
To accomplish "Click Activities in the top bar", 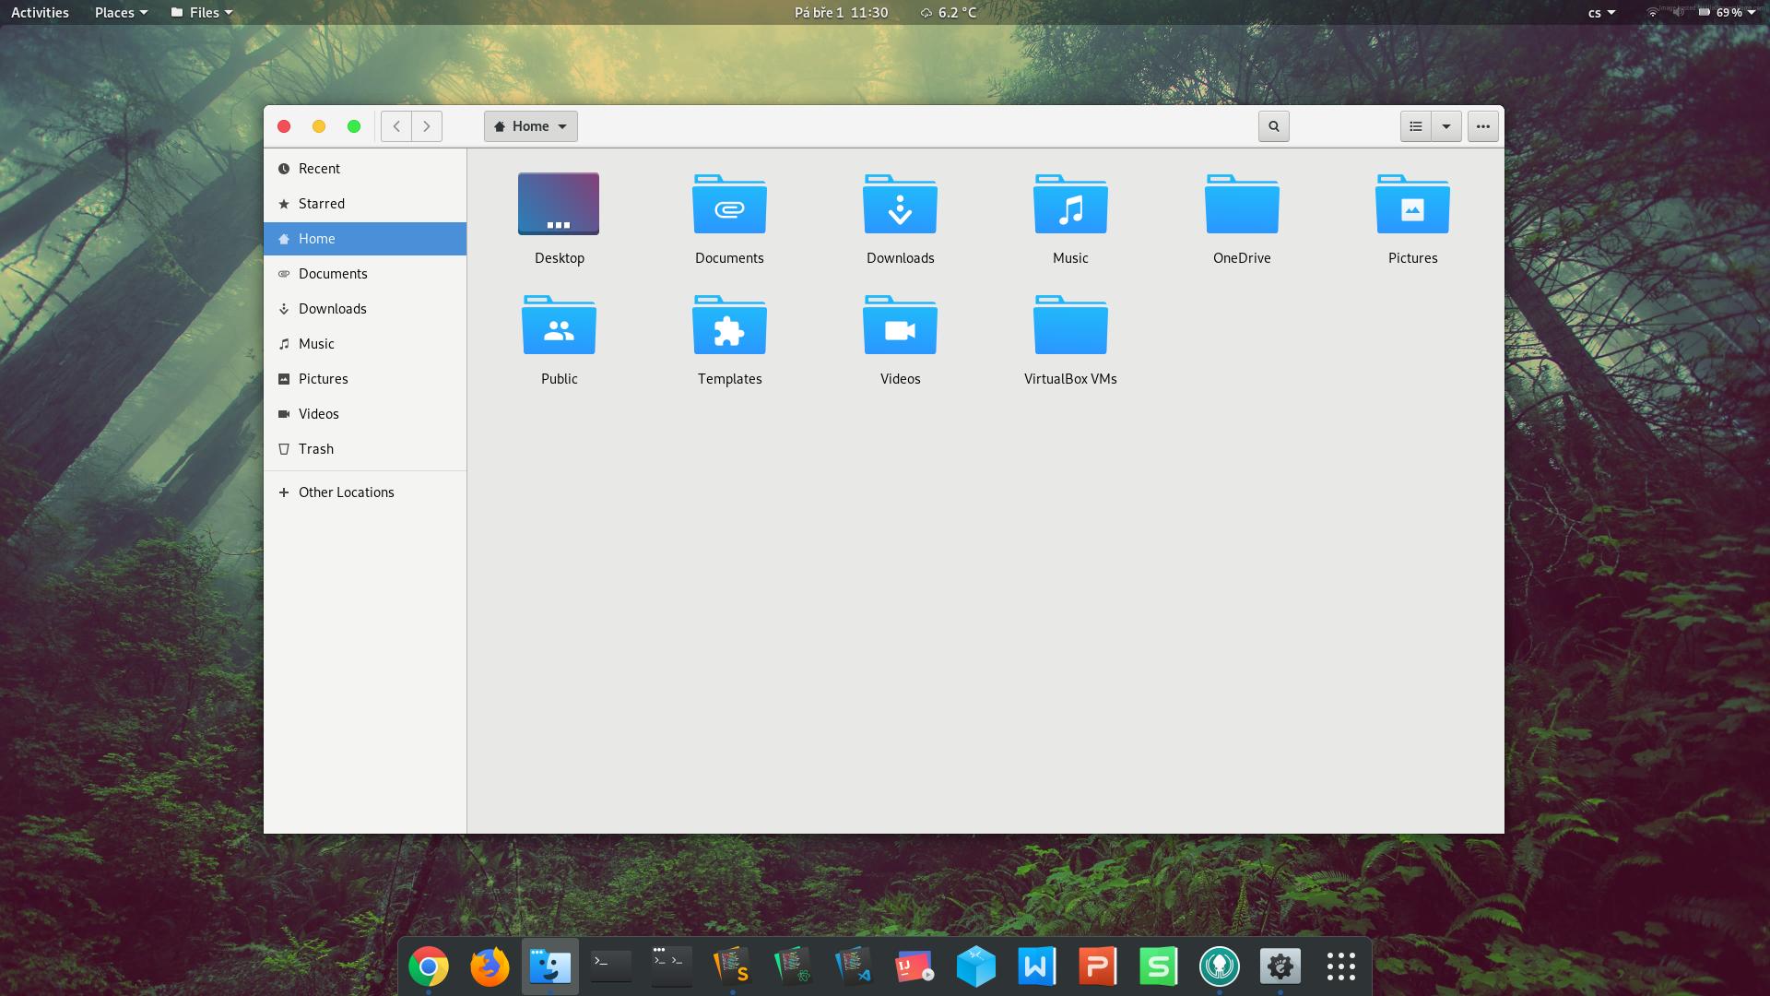I will (x=40, y=12).
